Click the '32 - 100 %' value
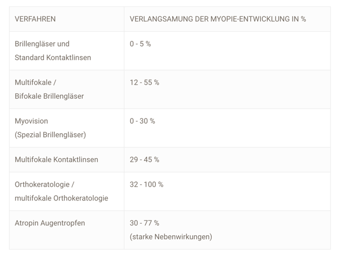 click(x=146, y=185)
